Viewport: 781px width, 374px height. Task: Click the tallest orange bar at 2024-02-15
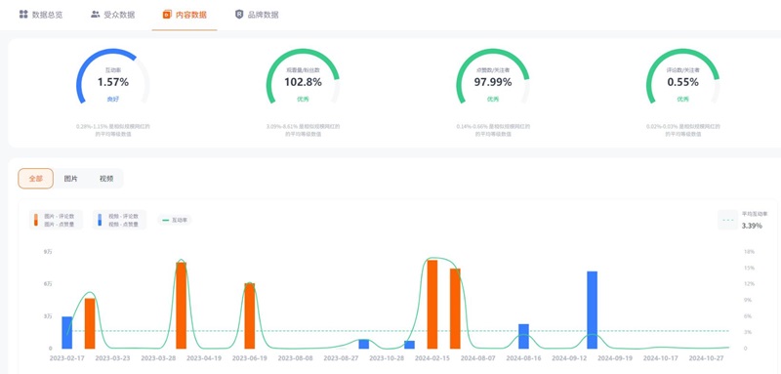(x=432, y=305)
